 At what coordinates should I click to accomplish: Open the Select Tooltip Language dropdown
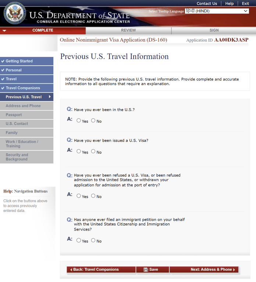tap(217, 11)
